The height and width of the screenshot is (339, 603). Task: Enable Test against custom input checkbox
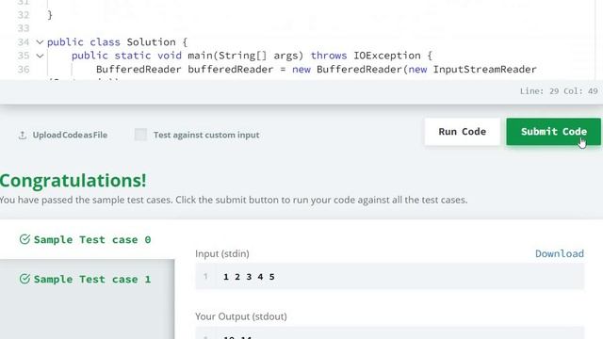(140, 135)
